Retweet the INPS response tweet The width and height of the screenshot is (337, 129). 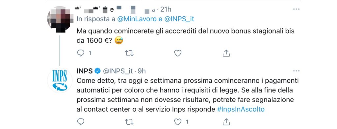click(x=129, y=122)
